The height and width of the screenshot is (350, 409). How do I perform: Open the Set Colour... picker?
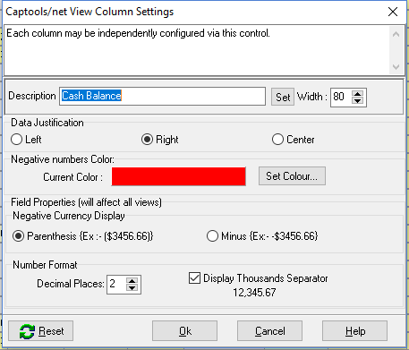[292, 176]
